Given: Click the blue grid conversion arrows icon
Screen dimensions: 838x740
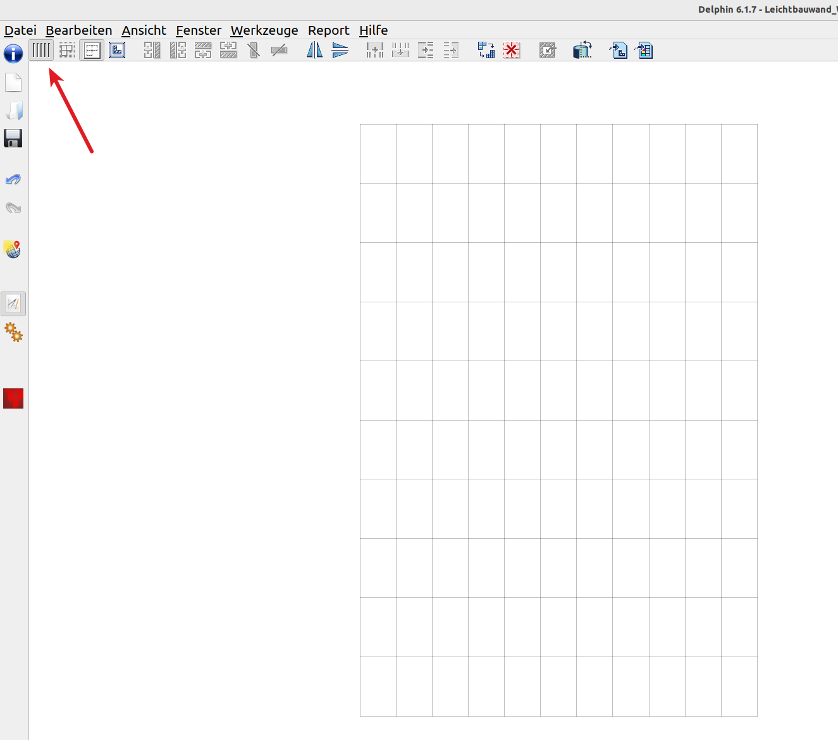Looking at the screenshot, I should click(x=486, y=50).
